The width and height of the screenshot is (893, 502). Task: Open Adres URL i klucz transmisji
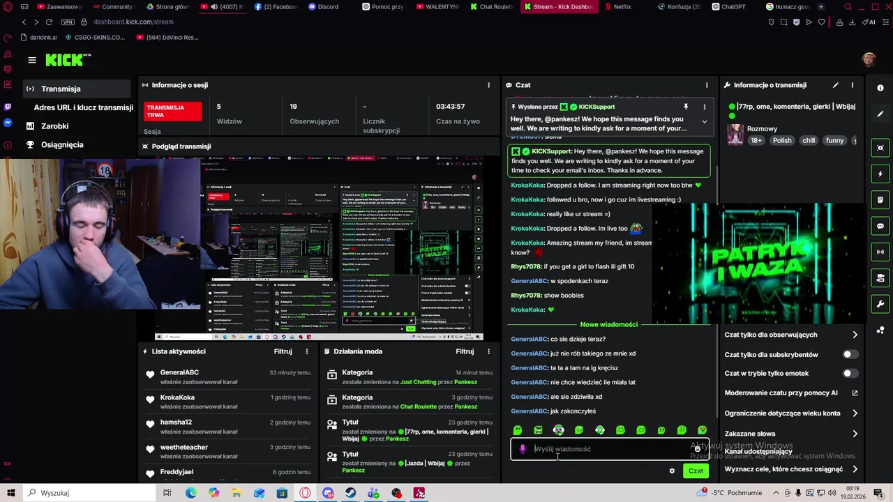[x=83, y=107]
